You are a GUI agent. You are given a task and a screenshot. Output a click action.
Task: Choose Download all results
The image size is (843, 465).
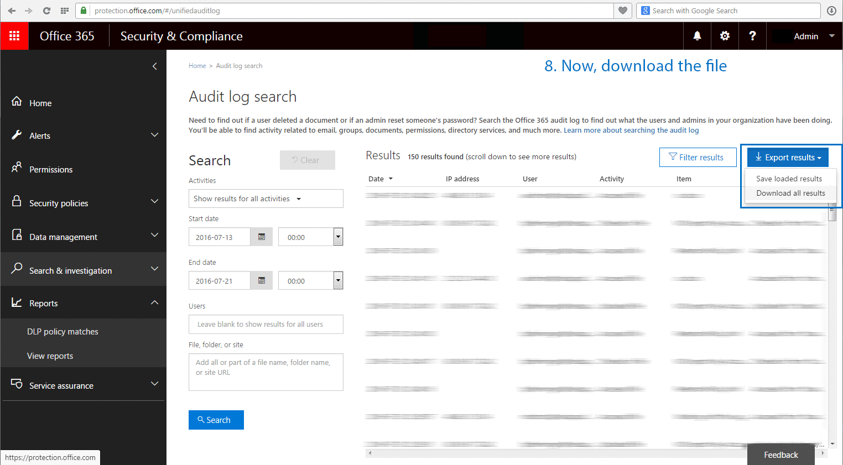(790, 193)
